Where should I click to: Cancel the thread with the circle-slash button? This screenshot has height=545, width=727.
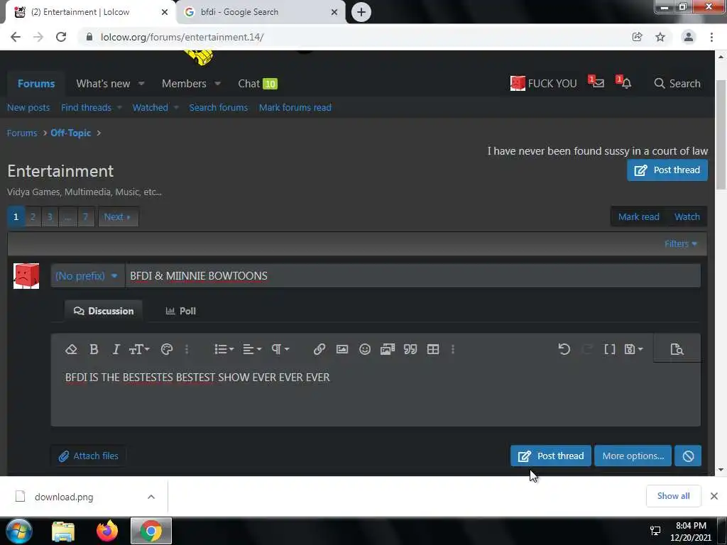688,456
